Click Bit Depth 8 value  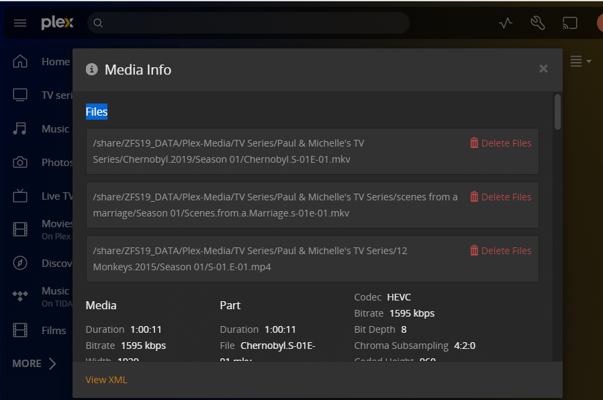pyautogui.click(x=404, y=329)
